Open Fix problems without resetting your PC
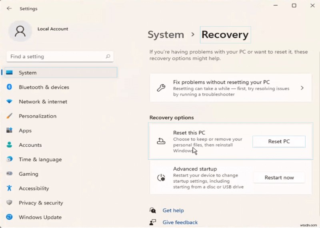The width and height of the screenshot is (320, 228). (231, 88)
